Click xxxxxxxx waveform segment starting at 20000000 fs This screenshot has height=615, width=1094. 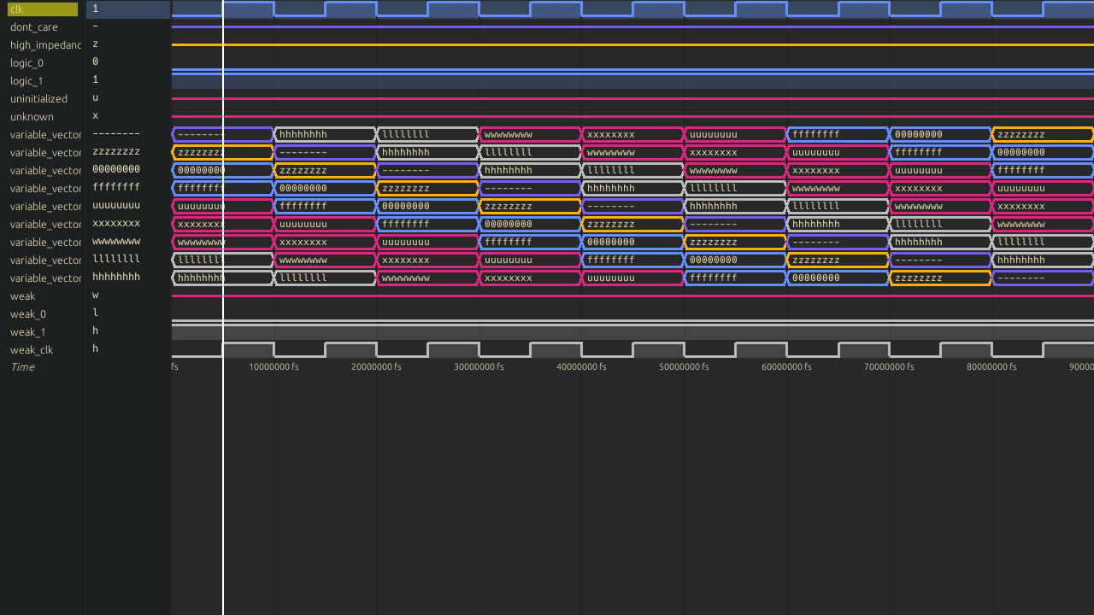(428, 260)
